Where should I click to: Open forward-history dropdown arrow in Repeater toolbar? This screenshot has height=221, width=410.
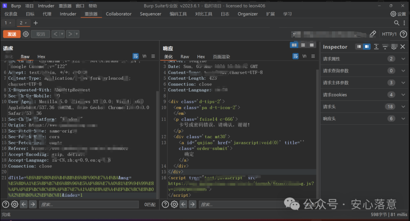point(77,34)
